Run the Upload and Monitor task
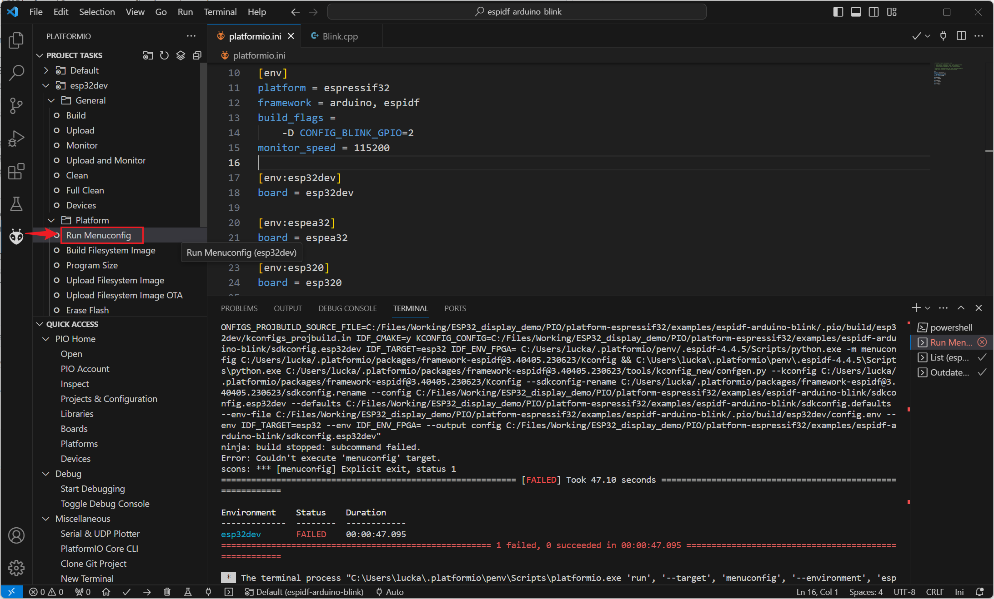The height and width of the screenshot is (599, 994). click(x=105, y=160)
